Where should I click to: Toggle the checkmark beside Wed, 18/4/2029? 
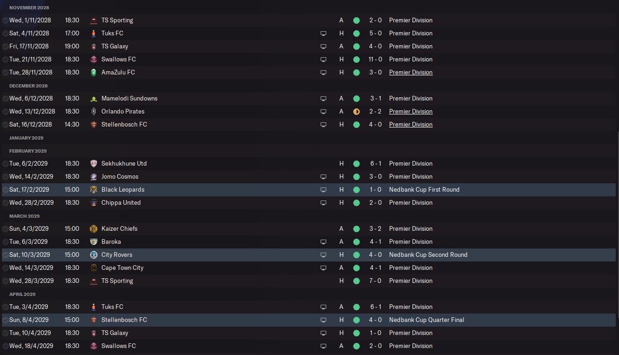5,346
